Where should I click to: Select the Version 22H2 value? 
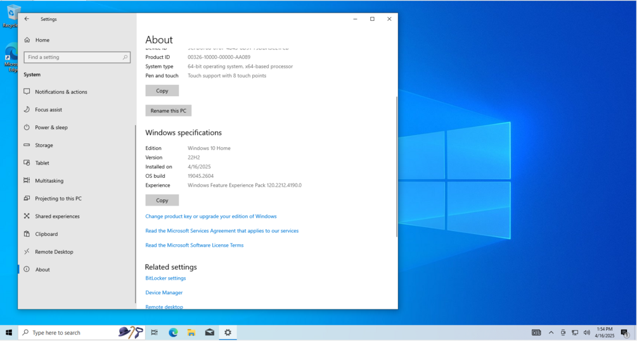point(194,158)
